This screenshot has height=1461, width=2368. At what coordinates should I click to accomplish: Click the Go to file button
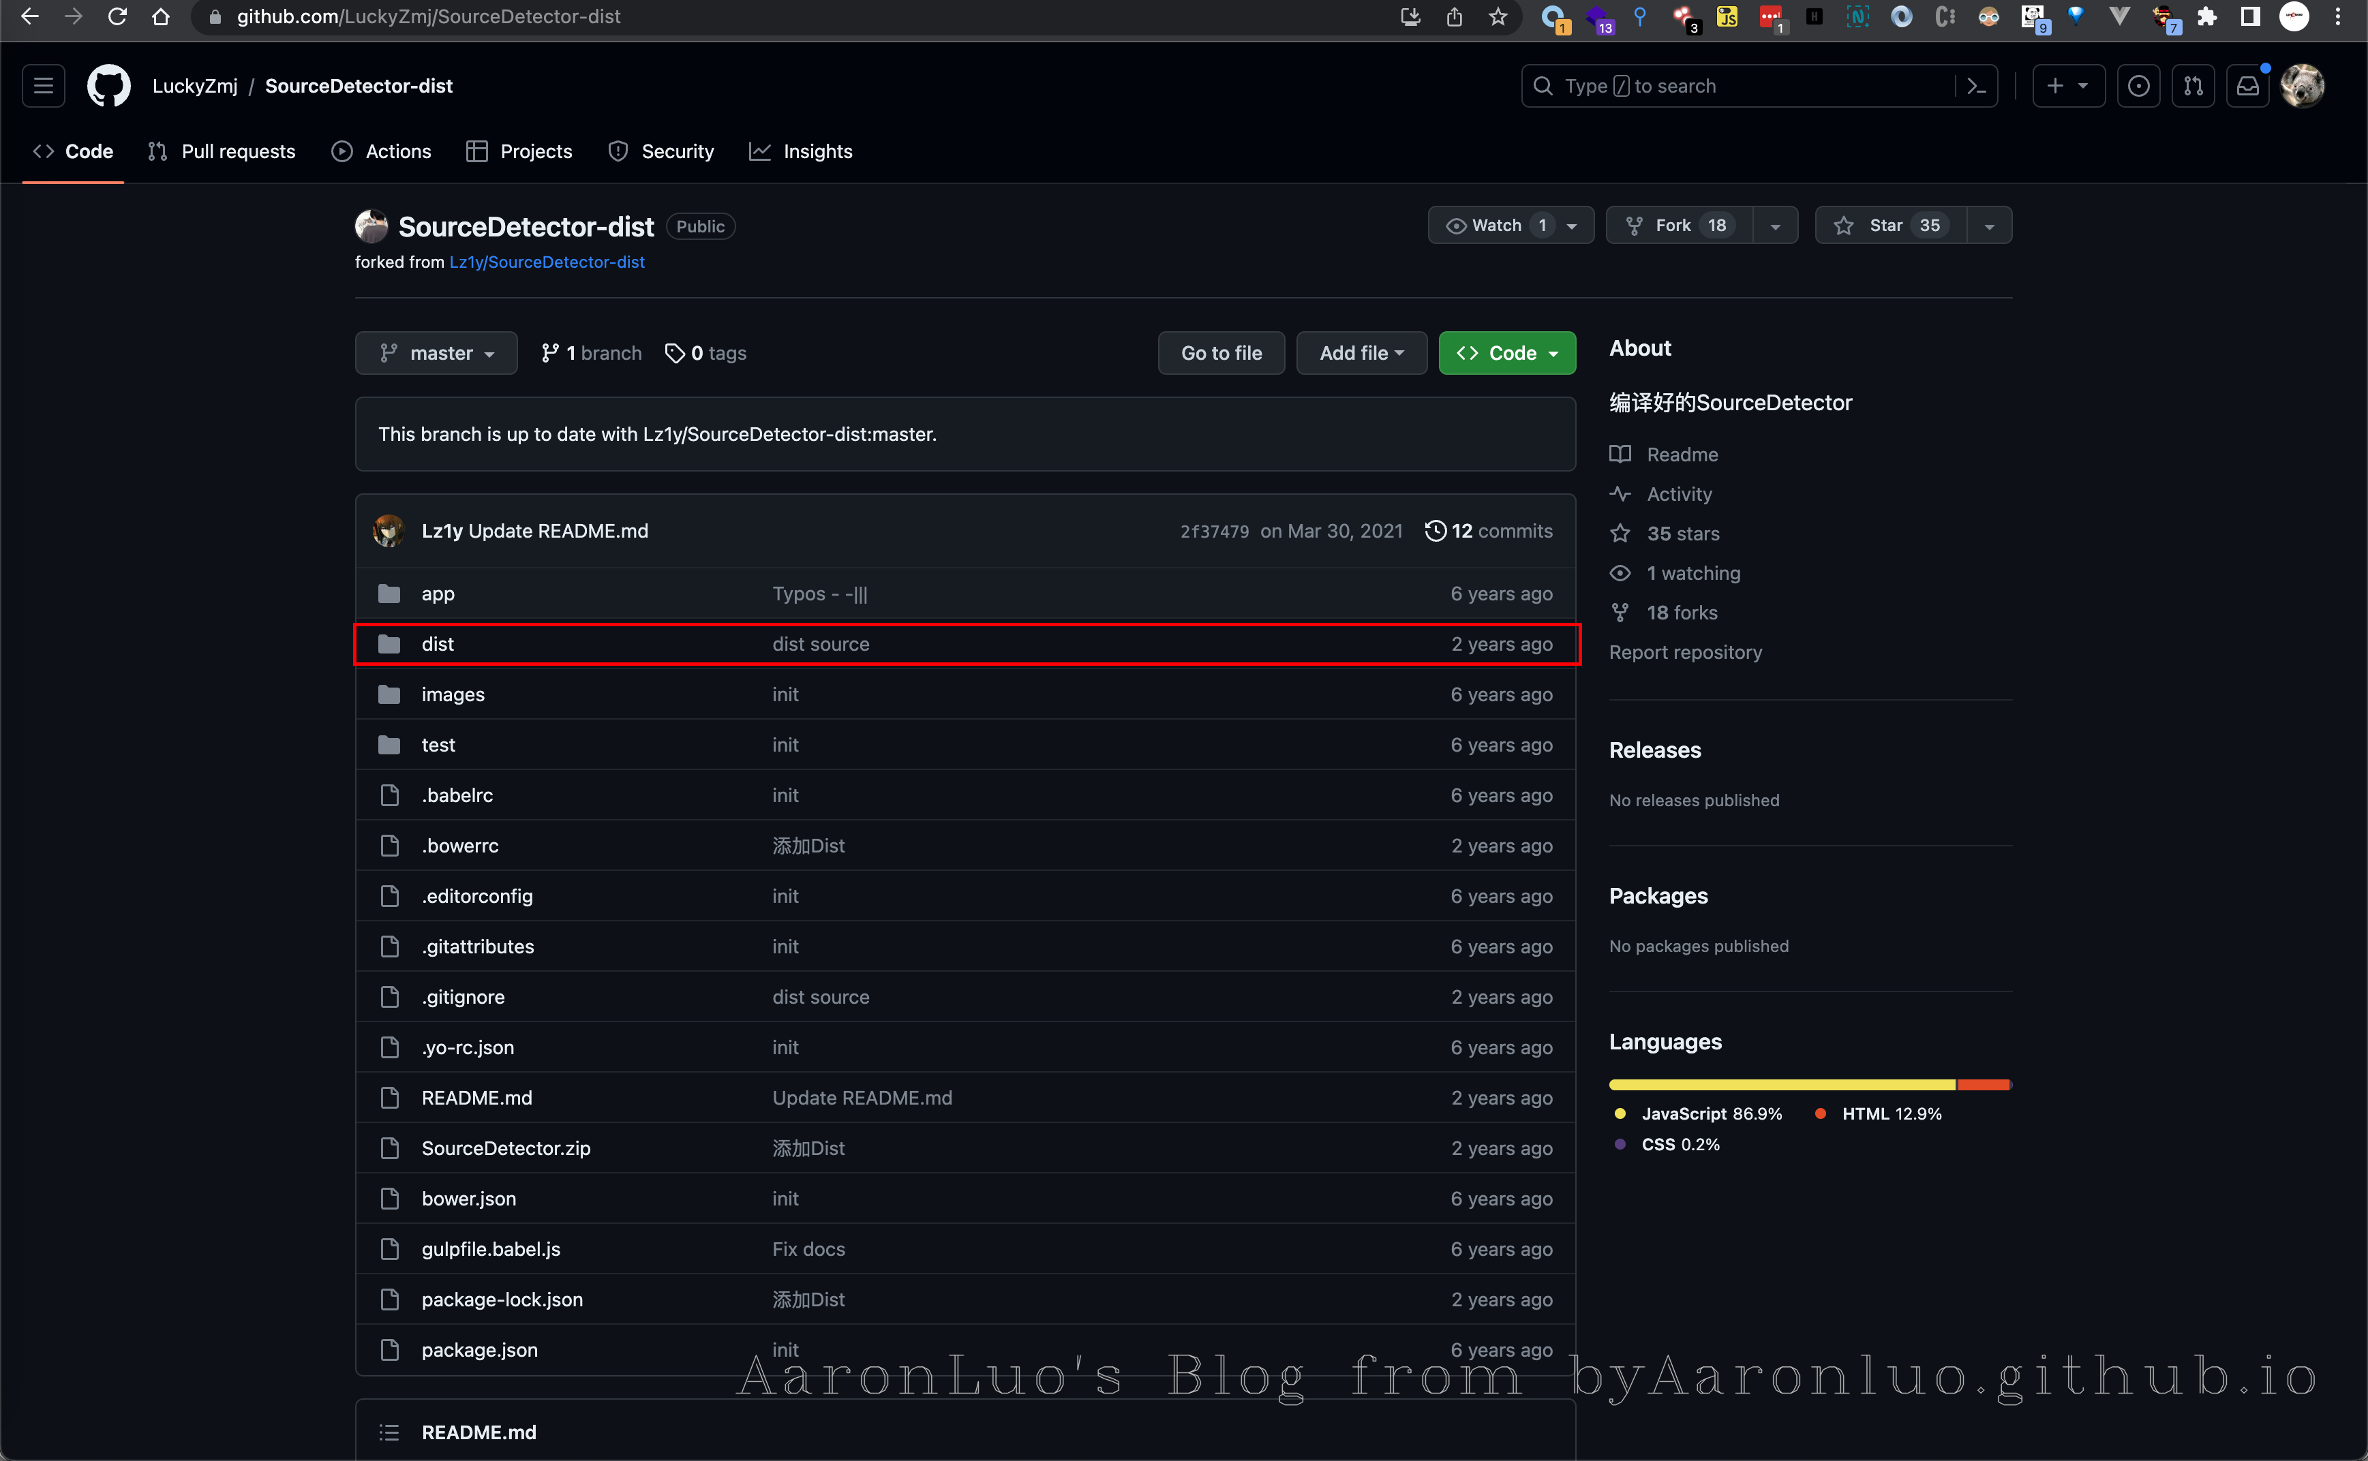[x=1221, y=353]
